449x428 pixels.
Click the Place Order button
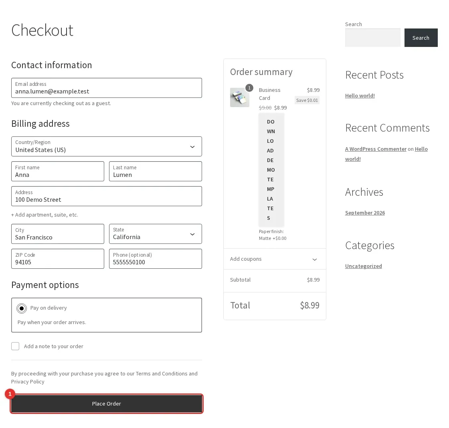[107, 404]
